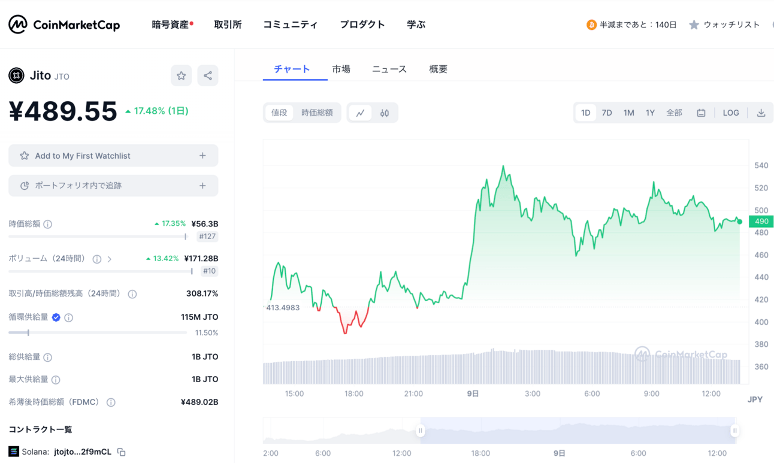Screen dimensions: 774x463
Task: Click the left handle of chart range selector
Action: [x=421, y=431]
